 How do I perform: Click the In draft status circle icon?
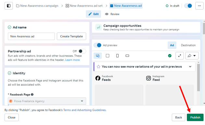pos(167,6)
